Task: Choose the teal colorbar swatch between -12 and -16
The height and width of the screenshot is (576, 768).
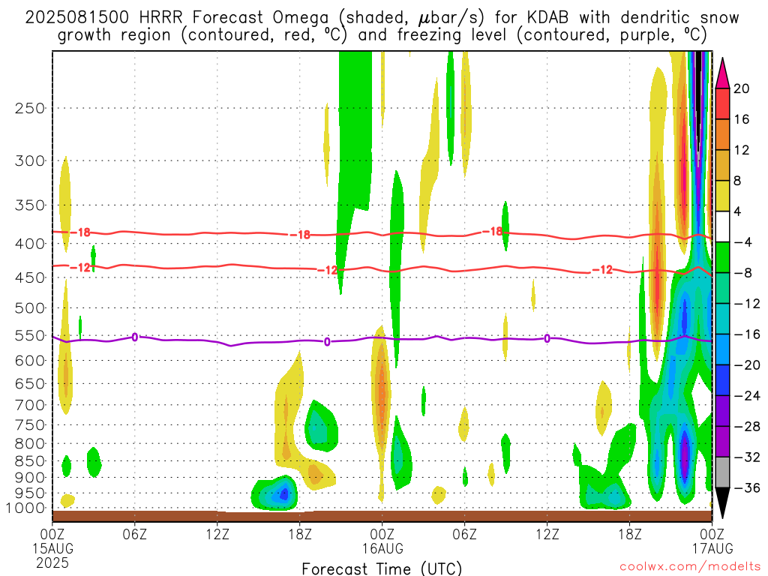Action: pyautogui.click(x=722, y=319)
